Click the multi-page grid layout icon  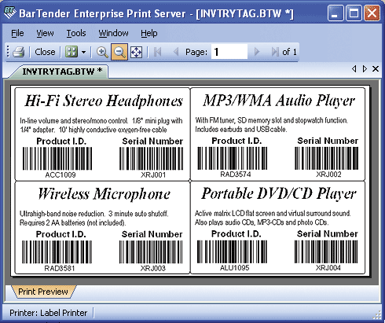pyautogui.click(x=71, y=52)
